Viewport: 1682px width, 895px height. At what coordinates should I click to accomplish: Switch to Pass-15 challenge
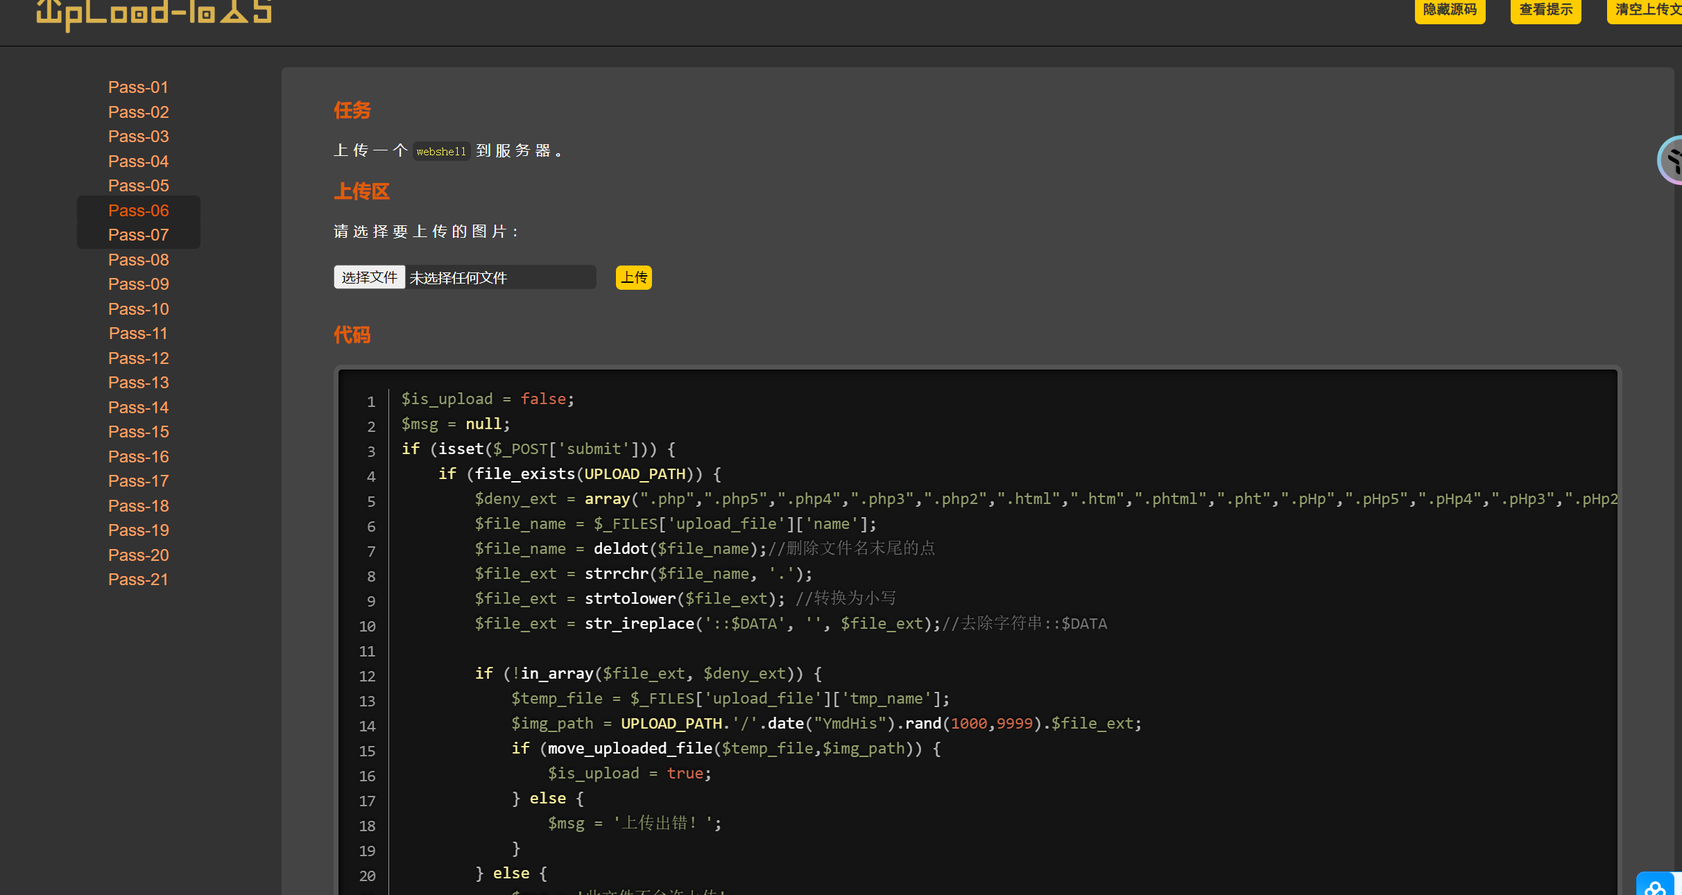[x=138, y=432]
